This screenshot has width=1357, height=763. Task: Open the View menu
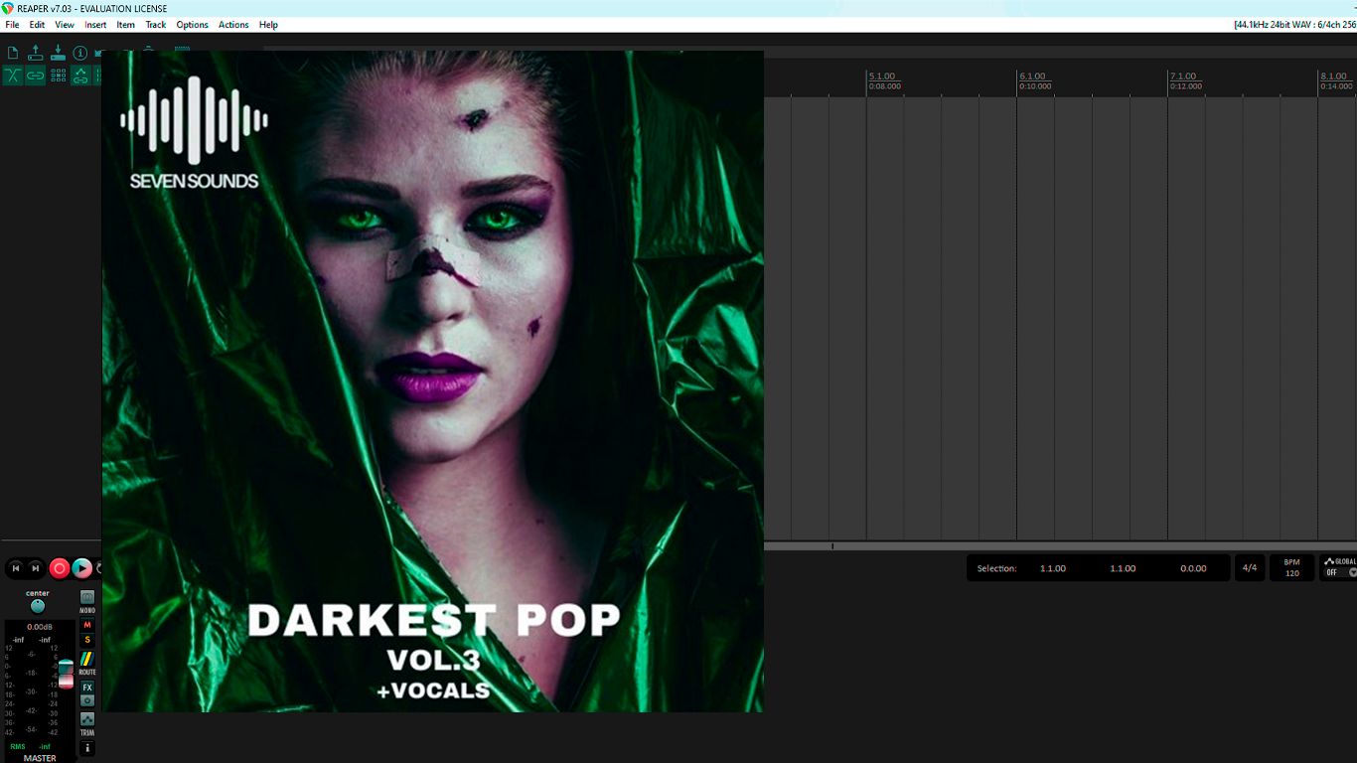(65, 25)
